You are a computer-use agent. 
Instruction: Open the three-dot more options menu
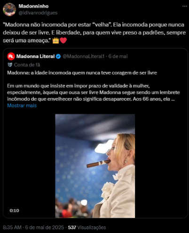pos(185,6)
